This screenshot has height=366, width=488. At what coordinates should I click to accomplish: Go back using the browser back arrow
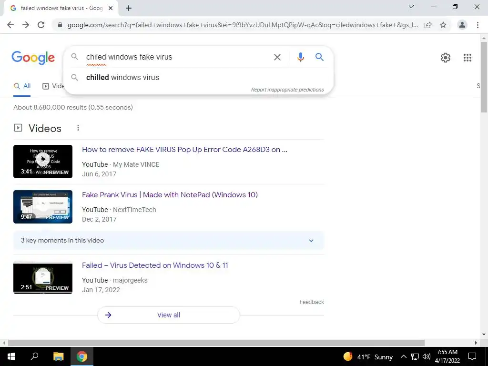click(10, 25)
